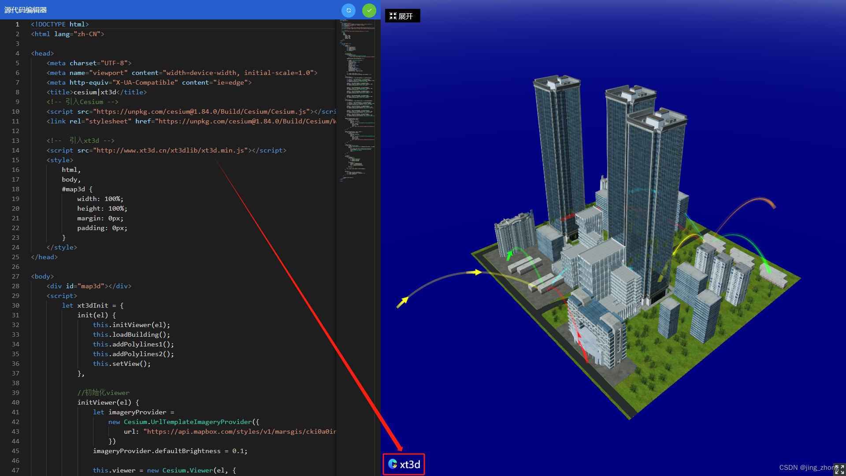The width and height of the screenshot is (846, 476).
Task: Click the meta viewport line
Action: click(x=182, y=73)
